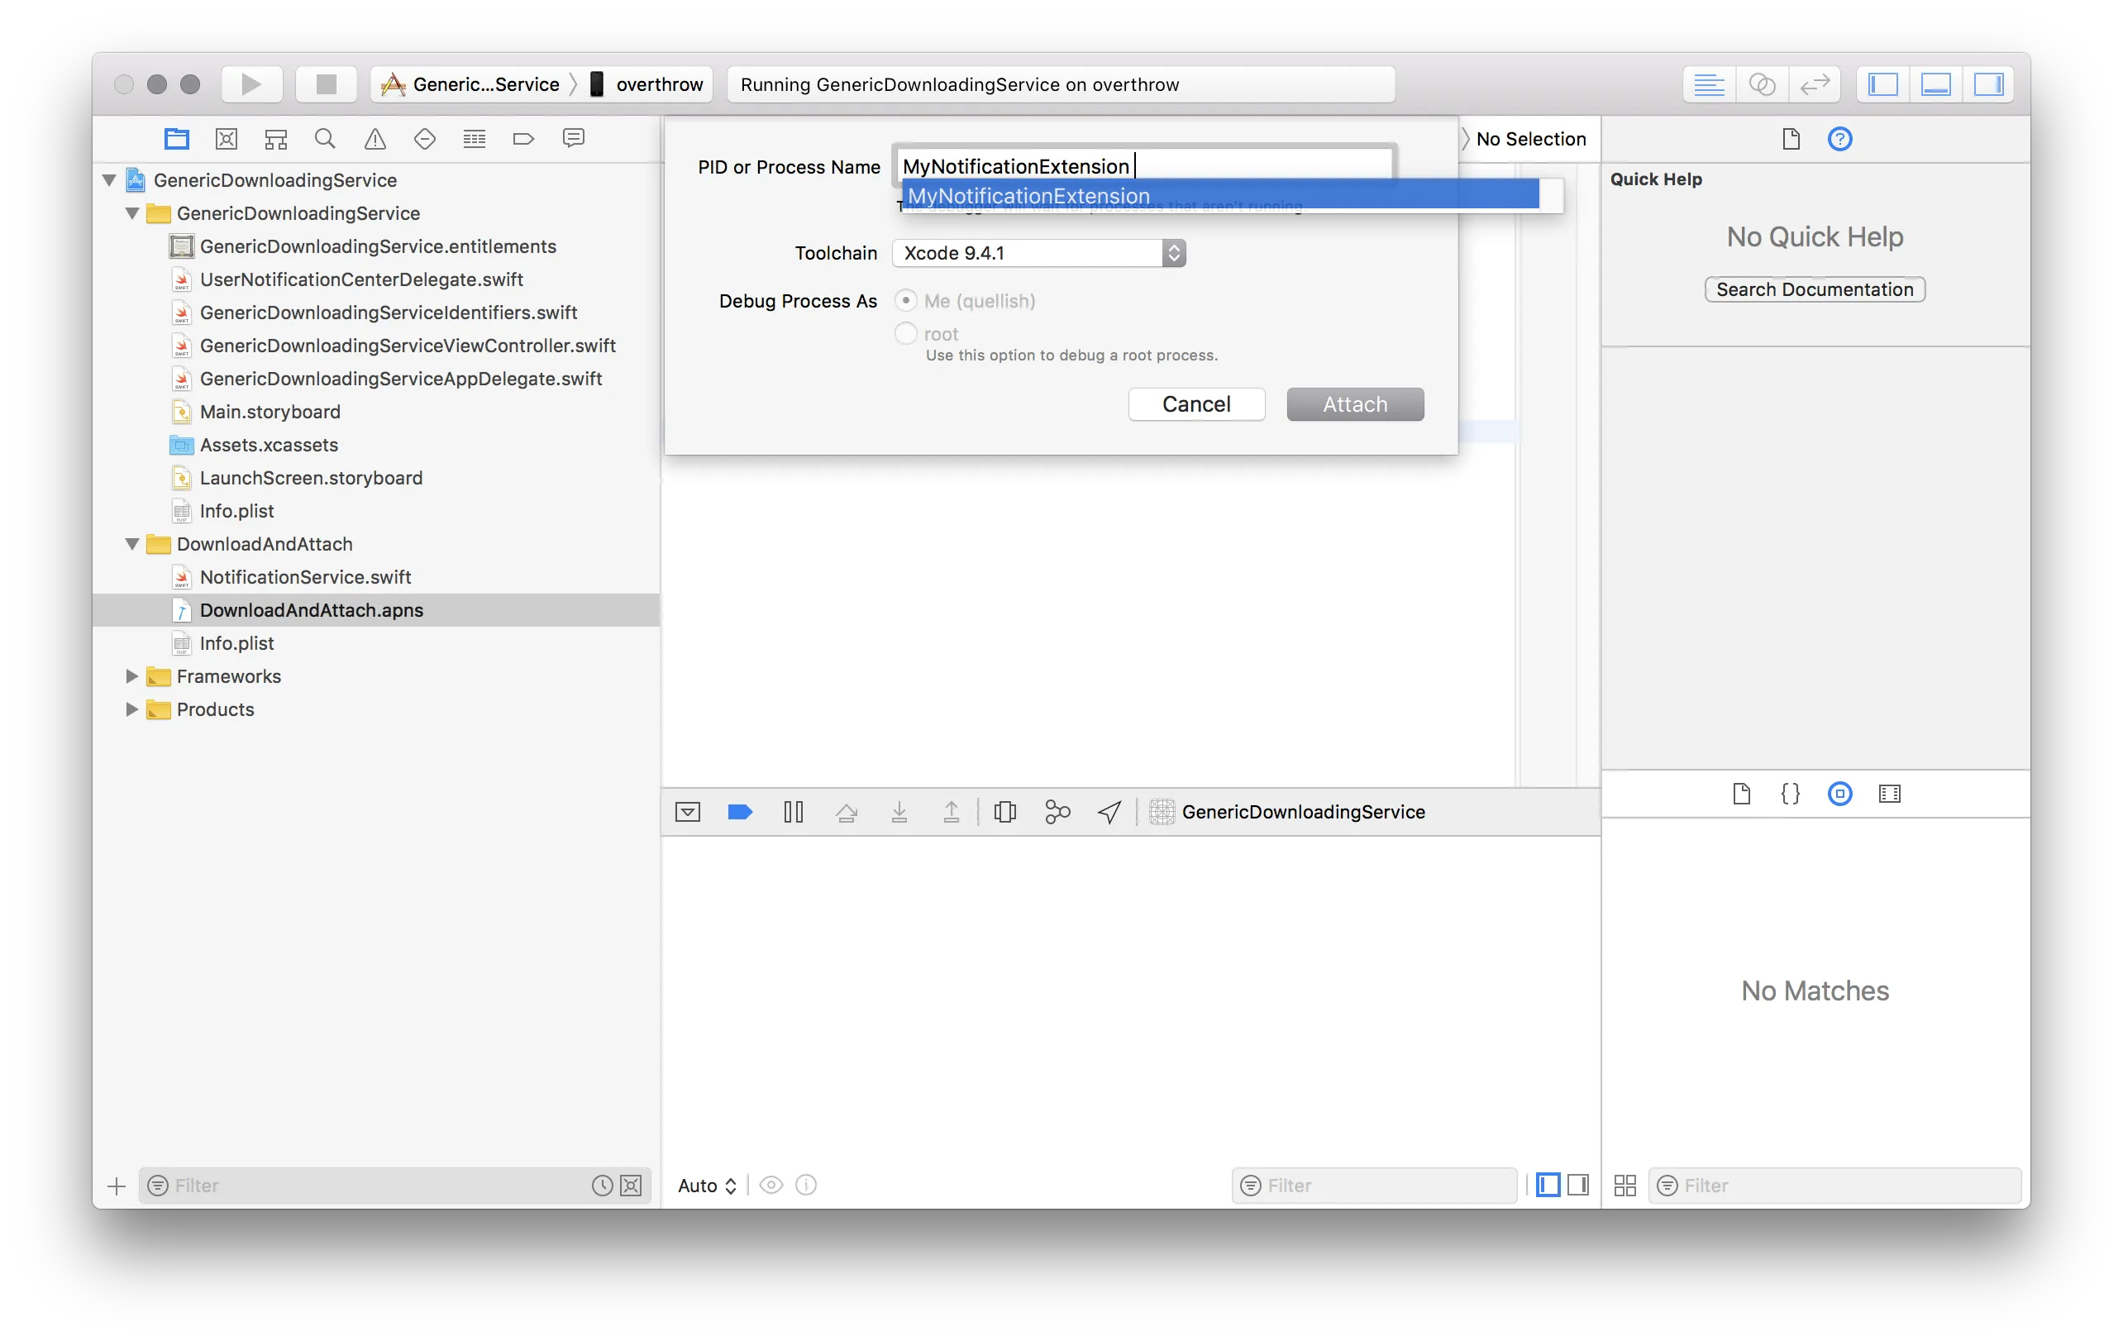Open the Breakpoint navigator icon
The width and height of the screenshot is (2123, 1341).
tap(523, 138)
